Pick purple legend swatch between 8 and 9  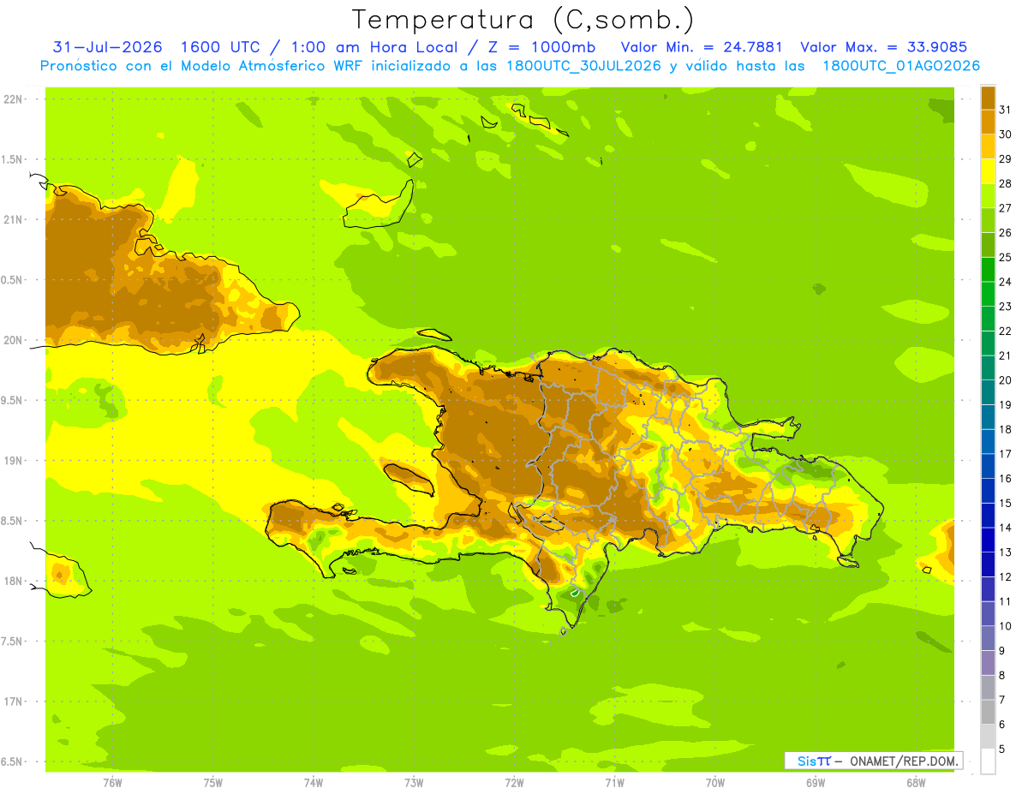click(x=988, y=663)
